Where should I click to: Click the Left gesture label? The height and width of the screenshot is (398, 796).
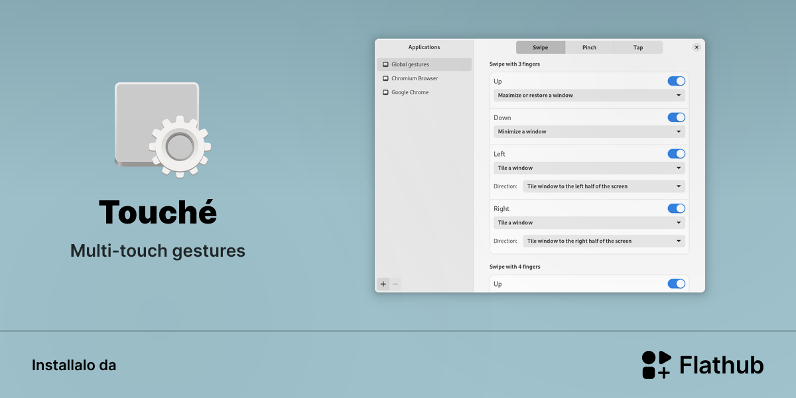click(499, 154)
